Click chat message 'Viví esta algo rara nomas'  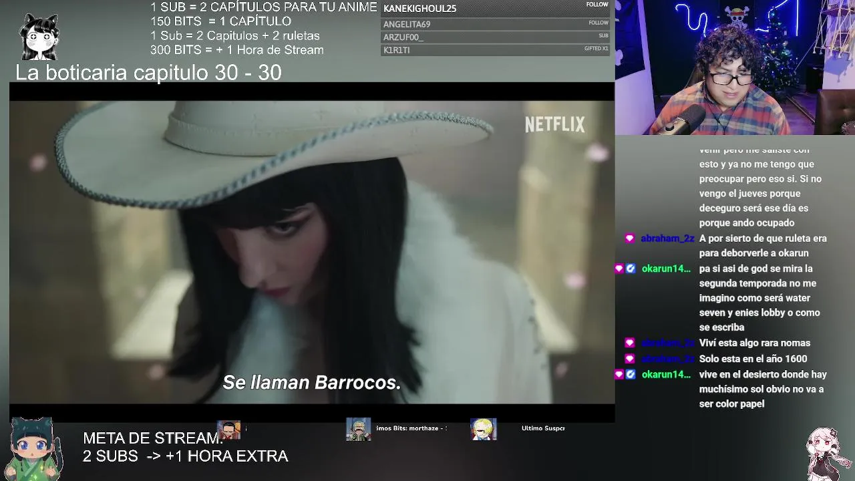(755, 343)
